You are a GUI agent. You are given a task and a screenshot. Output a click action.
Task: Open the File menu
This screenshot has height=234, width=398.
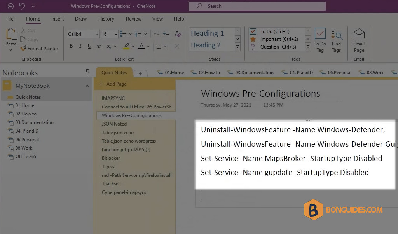click(10, 19)
